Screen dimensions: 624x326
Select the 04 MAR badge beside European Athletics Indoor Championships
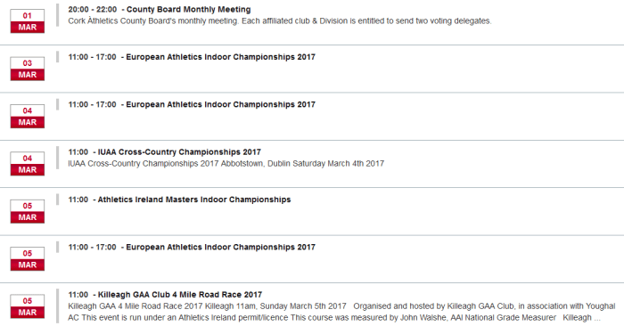(27, 117)
